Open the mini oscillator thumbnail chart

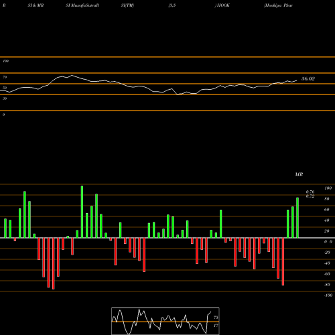click(x=165, y=321)
